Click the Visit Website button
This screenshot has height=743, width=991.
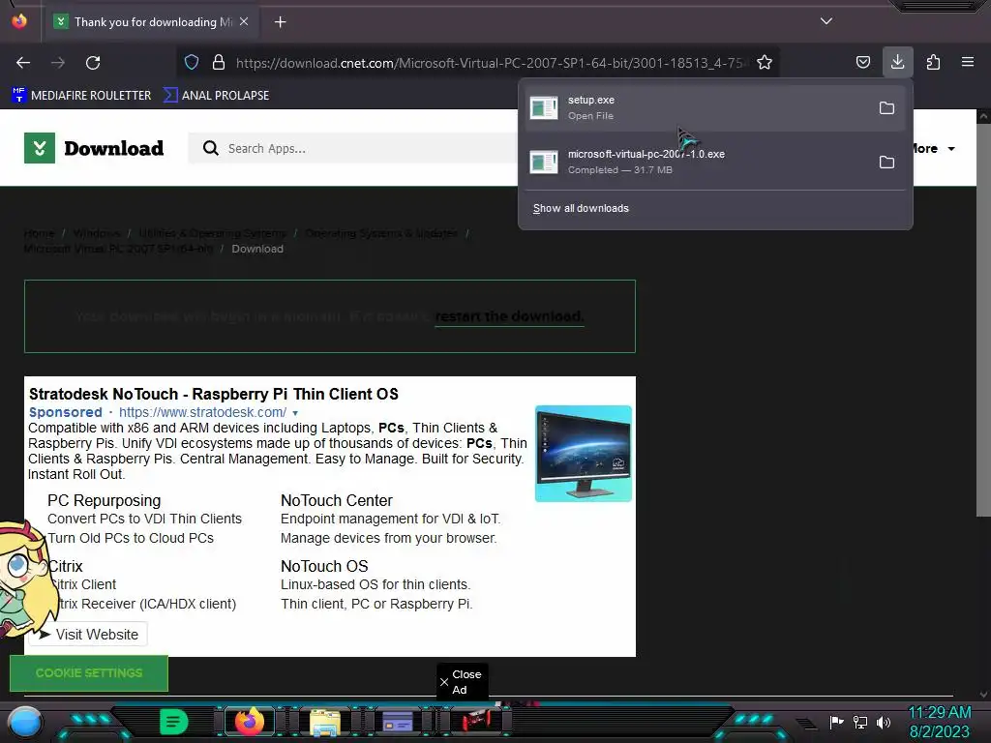pyautogui.click(x=88, y=635)
